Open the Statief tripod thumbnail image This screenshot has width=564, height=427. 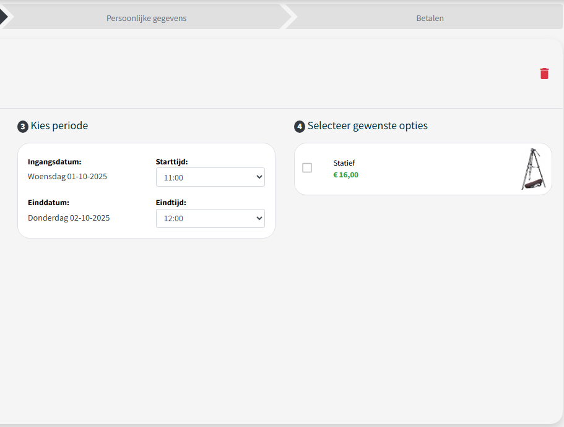point(532,169)
